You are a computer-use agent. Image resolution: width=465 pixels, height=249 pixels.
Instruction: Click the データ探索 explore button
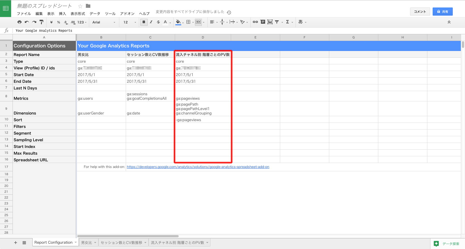point(447,244)
